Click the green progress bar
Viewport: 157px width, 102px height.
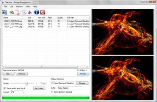point(46,98)
